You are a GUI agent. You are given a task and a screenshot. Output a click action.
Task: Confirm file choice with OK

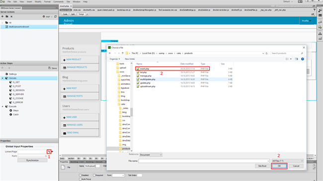279,166
